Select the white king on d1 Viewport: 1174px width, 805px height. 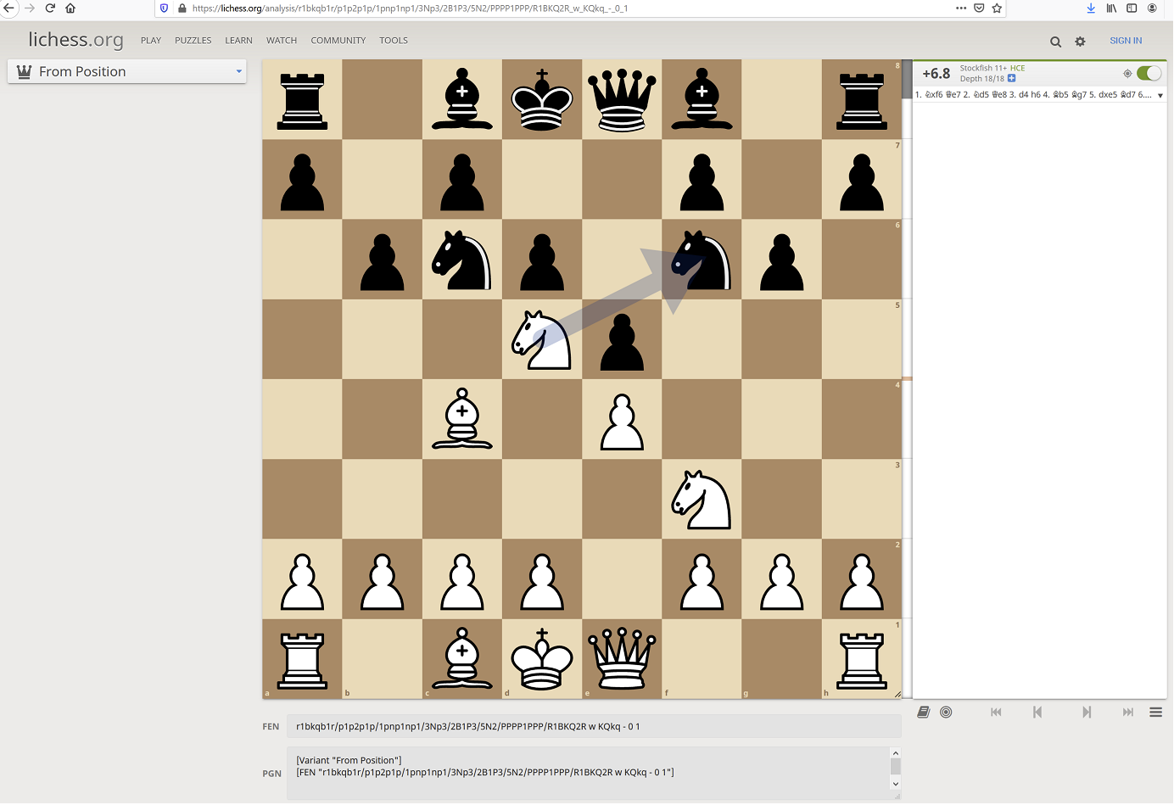pyautogui.click(x=542, y=659)
